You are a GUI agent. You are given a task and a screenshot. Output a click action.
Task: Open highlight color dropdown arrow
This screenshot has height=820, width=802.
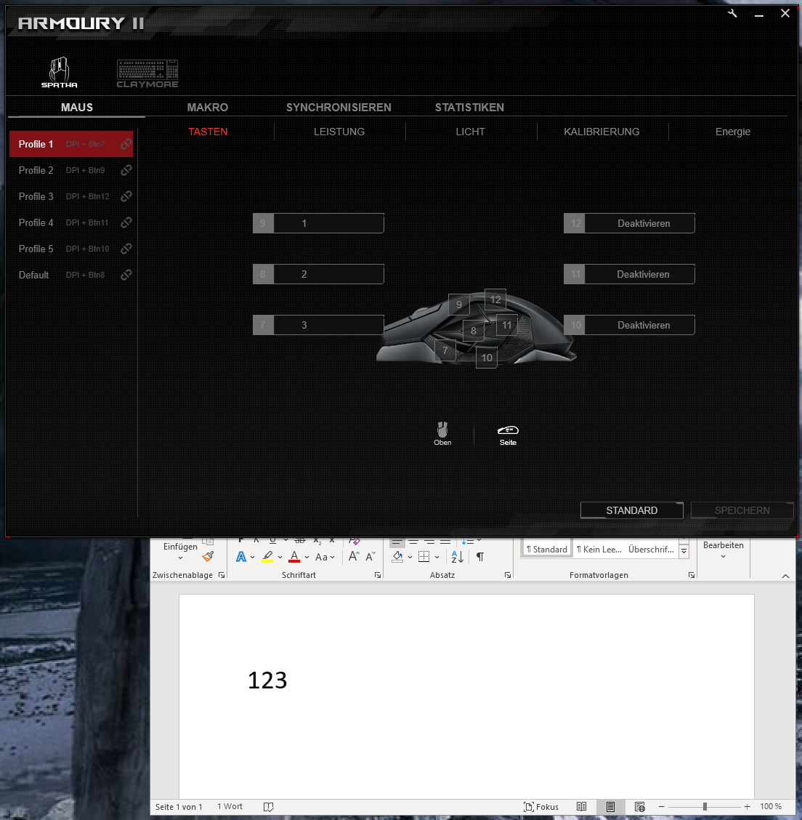point(280,558)
